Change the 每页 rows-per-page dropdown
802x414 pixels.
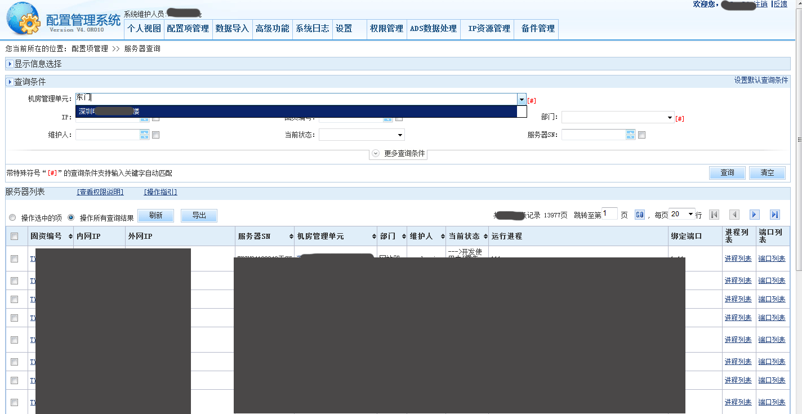tap(682, 214)
